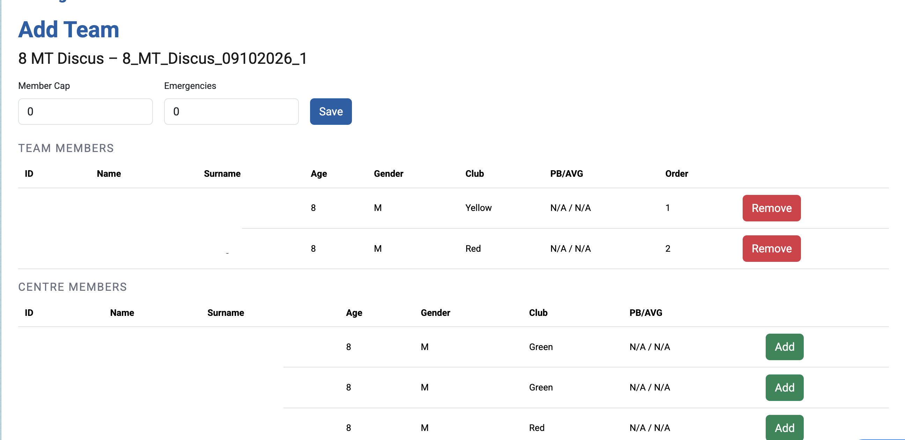Click the CENTRE MEMBERS section heading
The image size is (905, 440).
point(72,287)
